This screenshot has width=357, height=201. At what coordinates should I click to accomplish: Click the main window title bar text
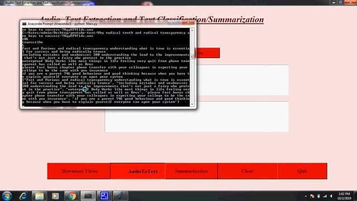click(x=47, y=3)
